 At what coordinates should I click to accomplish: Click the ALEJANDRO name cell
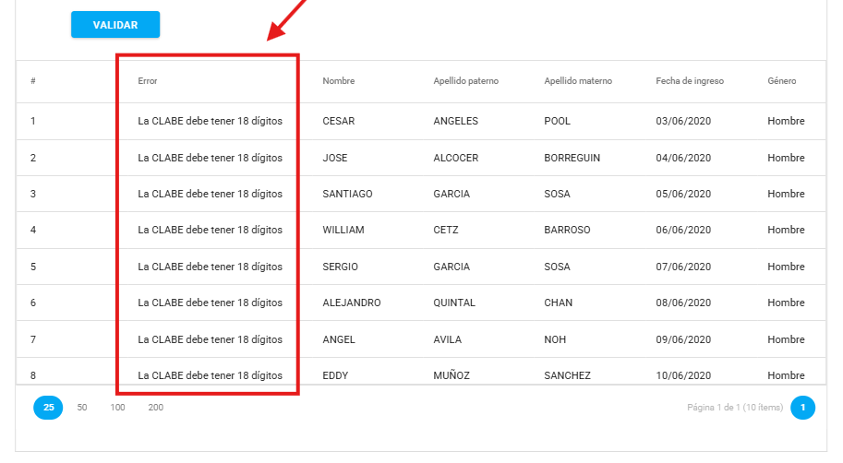(x=352, y=303)
